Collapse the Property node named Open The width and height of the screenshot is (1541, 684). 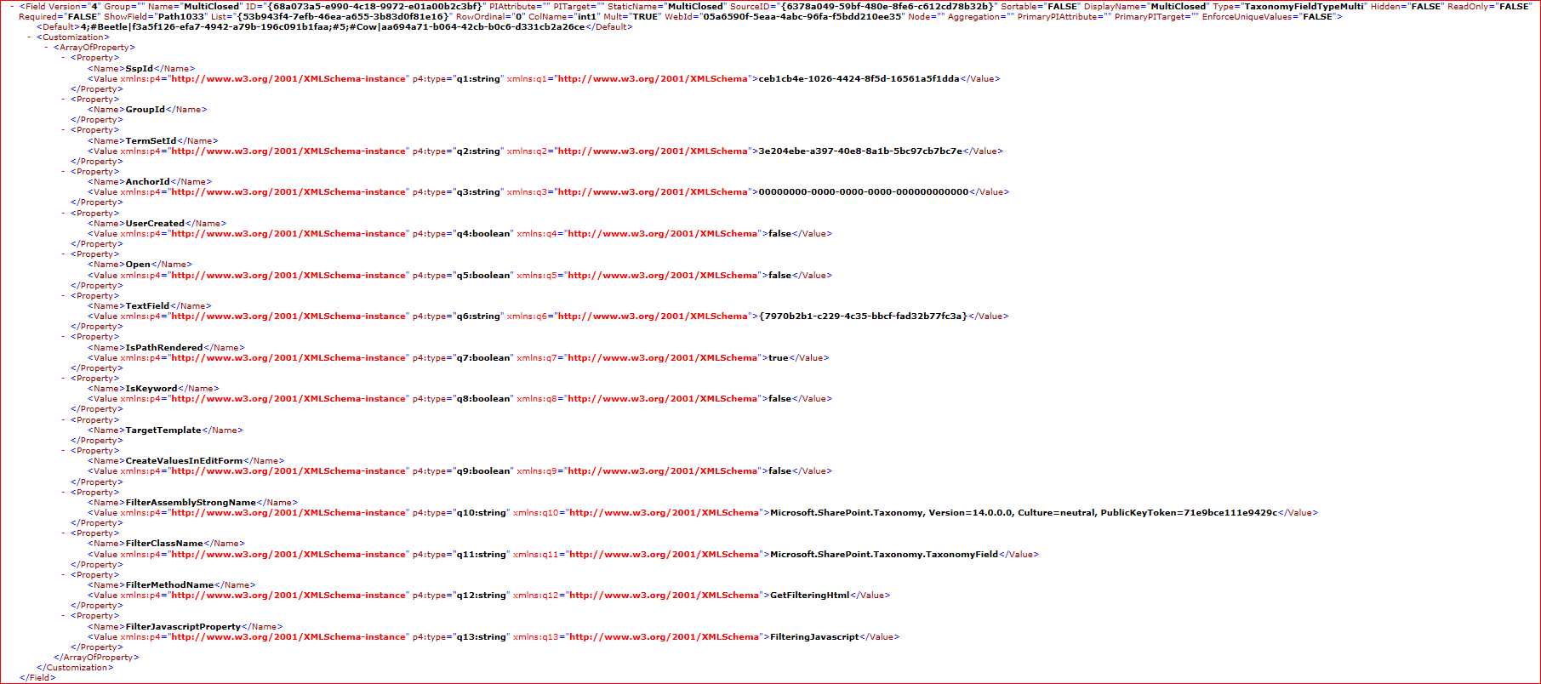tap(64, 254)
